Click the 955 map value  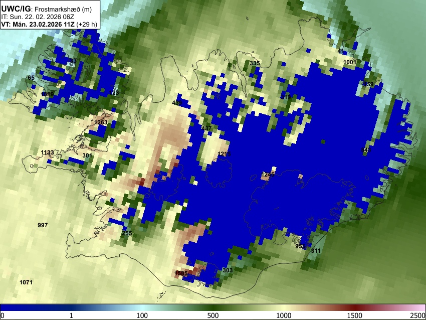pos(300,246)
